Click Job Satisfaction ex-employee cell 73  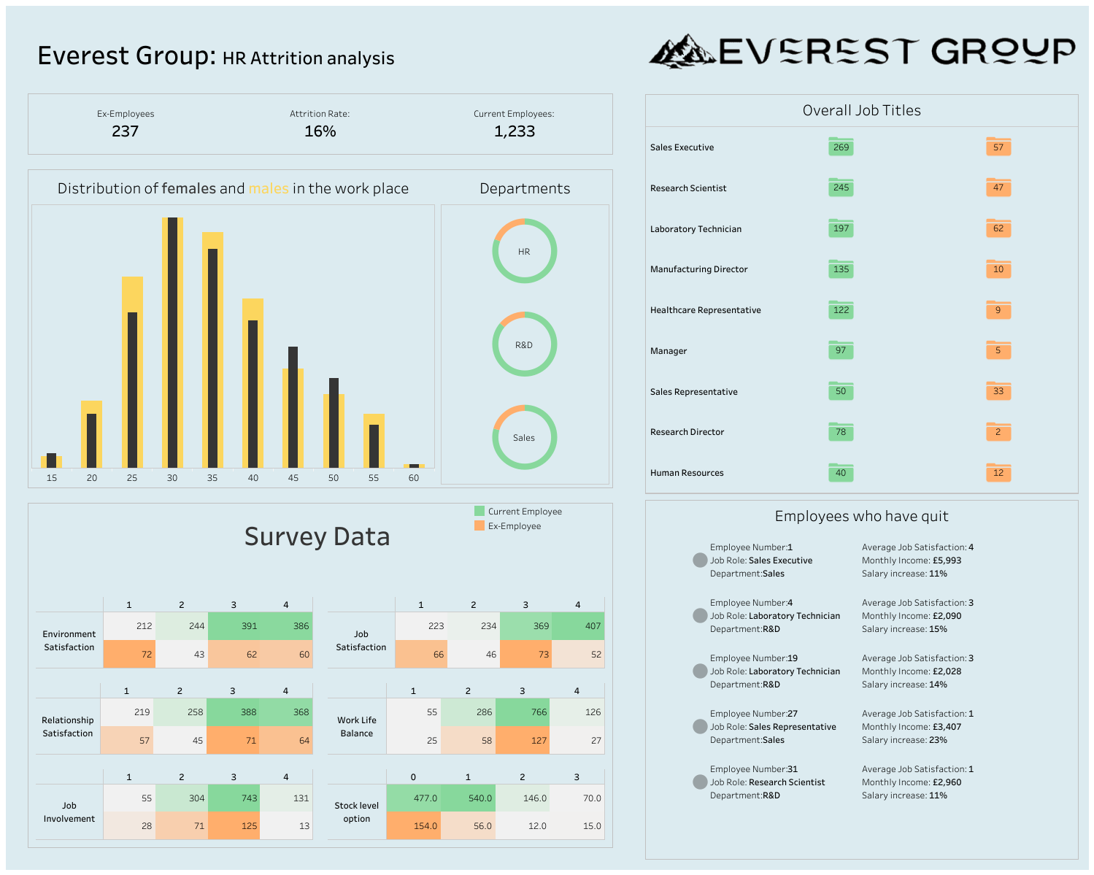[525, 654]
